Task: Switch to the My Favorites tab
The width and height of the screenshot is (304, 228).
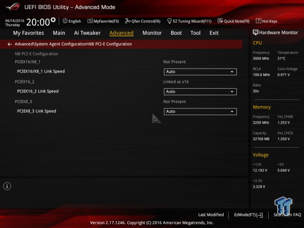Action: [x=28, y=33]
